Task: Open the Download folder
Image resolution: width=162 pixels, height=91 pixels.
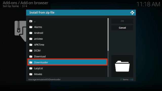Action: coord(68,56)
